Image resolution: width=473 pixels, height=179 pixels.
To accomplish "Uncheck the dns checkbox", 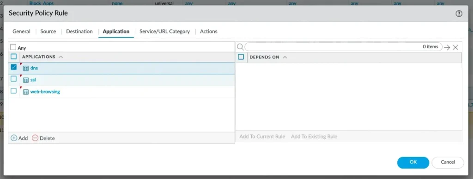I will coord(13,67).
